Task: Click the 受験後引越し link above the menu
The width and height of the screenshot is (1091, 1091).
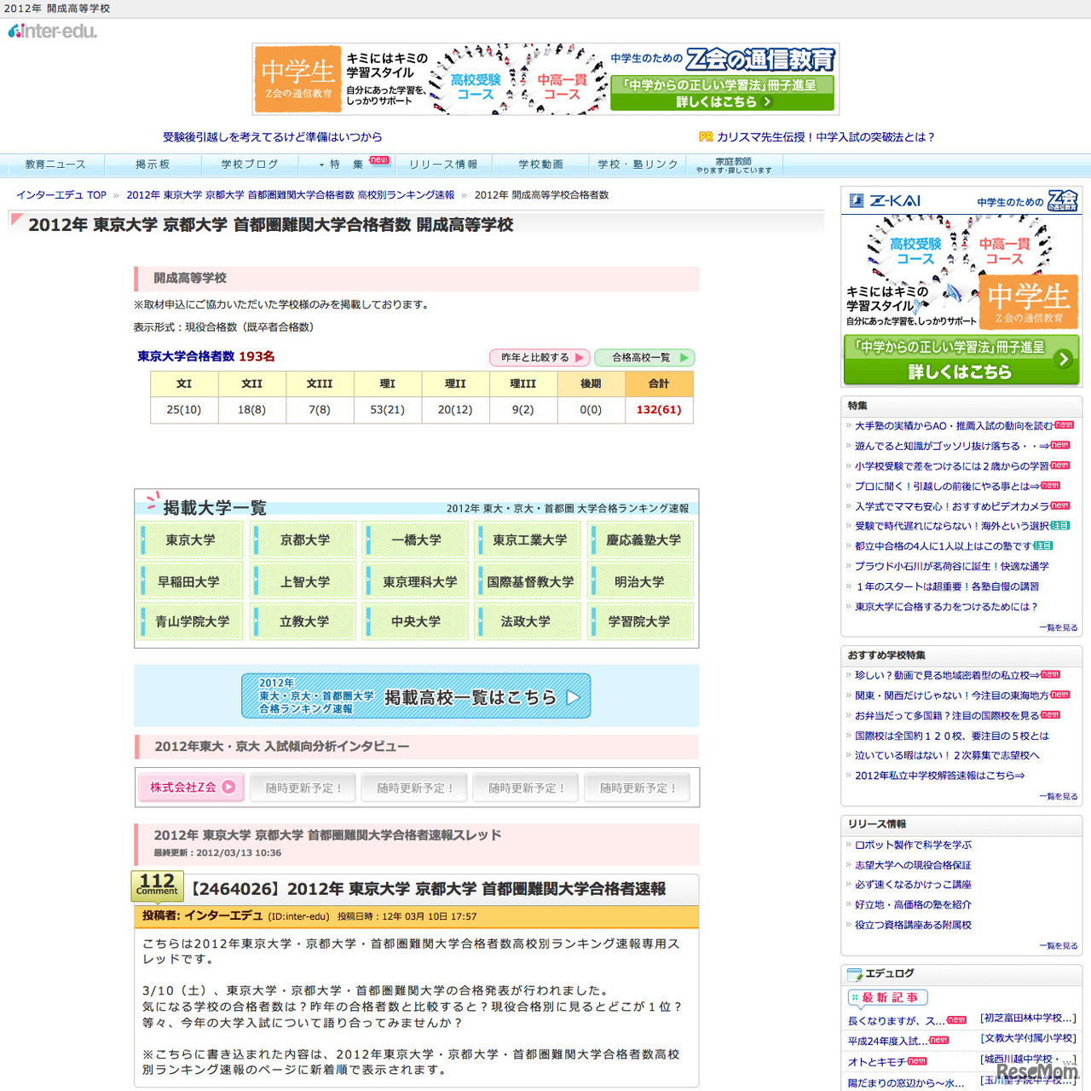Action: [273, 136]
